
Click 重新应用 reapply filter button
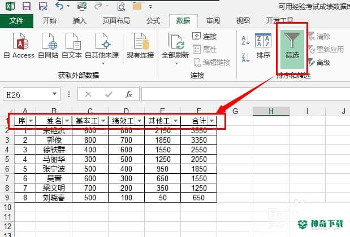[x=326, y=49]
